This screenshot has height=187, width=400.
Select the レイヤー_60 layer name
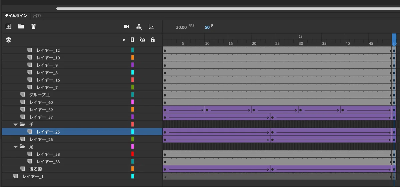(41, 102)
